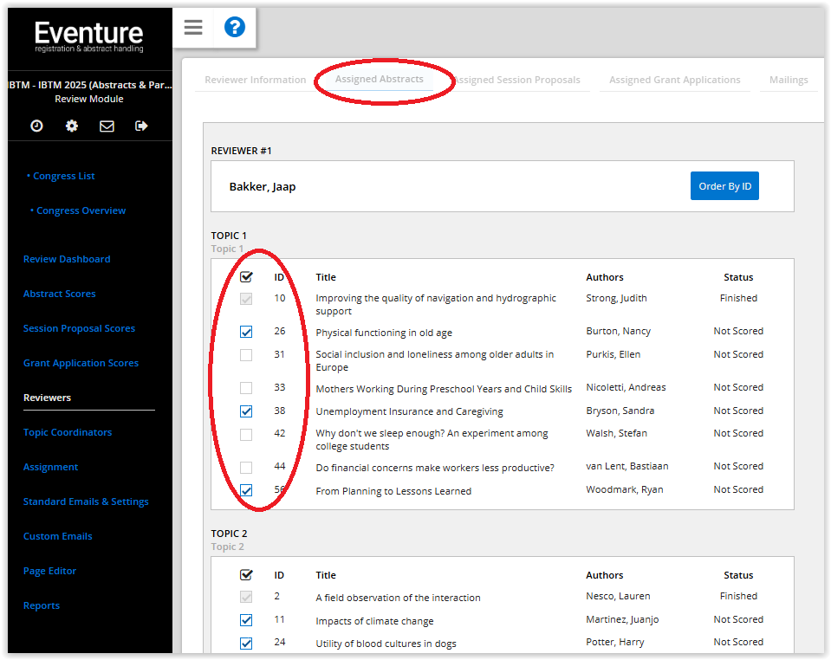The height and width of the screenshot is (660, 831).
Task: Open Topic Coordinators in sidebar
Action: coord(68,432)
